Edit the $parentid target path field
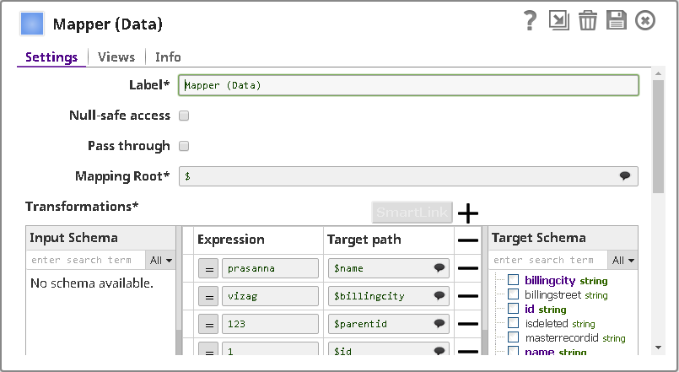 click(x=389, y=324)
